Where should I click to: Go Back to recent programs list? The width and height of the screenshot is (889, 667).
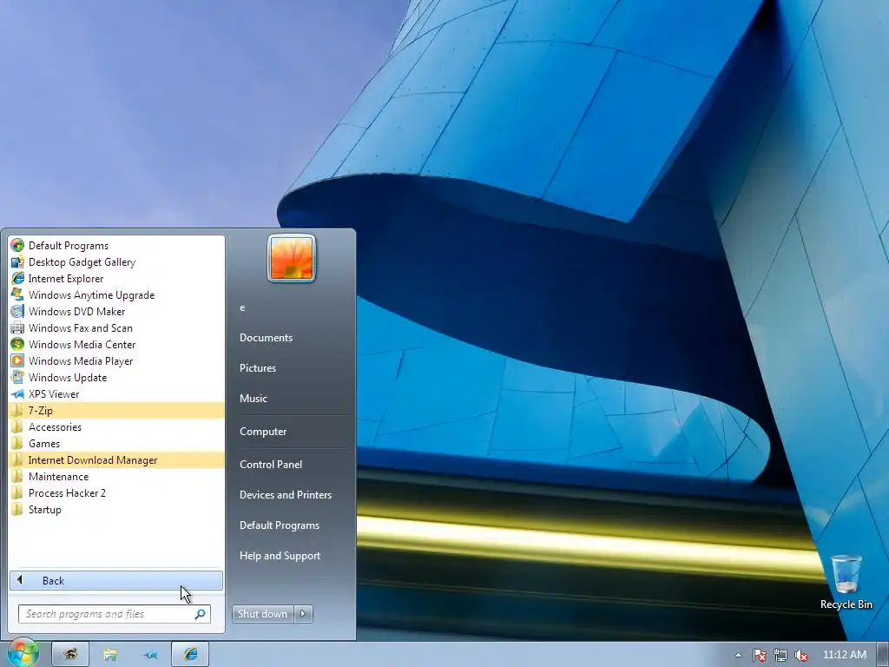[116, 580]
